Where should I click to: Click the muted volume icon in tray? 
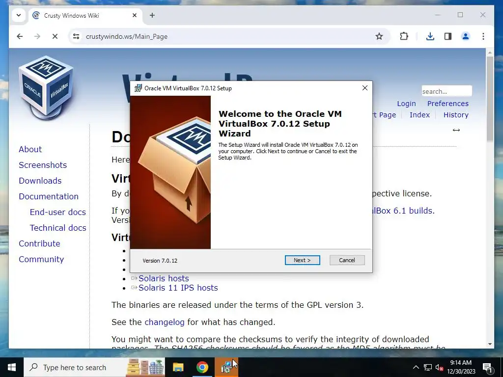[x=440, y=367]
